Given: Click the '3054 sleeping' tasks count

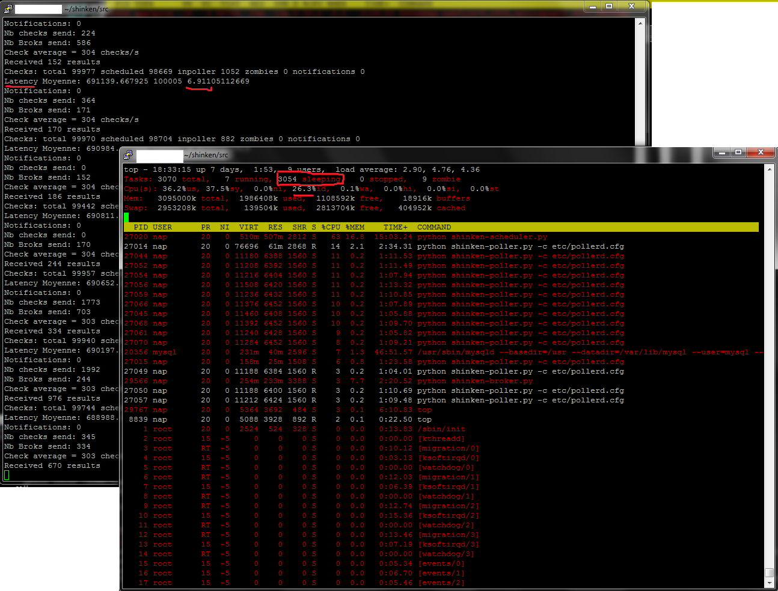Looking at the screenshot, I should (x=309, y=179).
